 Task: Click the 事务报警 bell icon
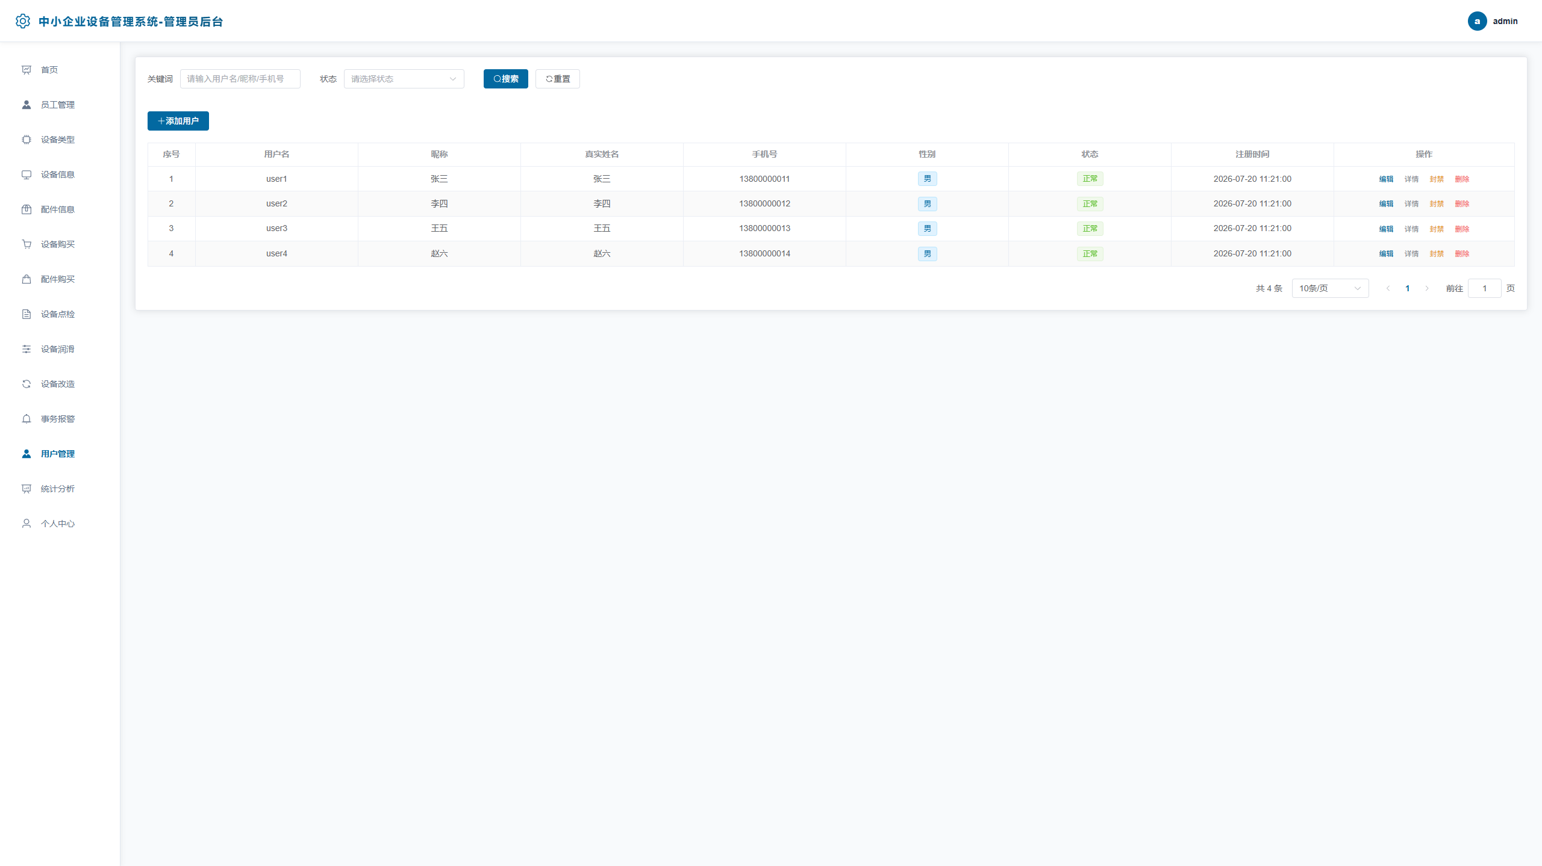point(27,419)
